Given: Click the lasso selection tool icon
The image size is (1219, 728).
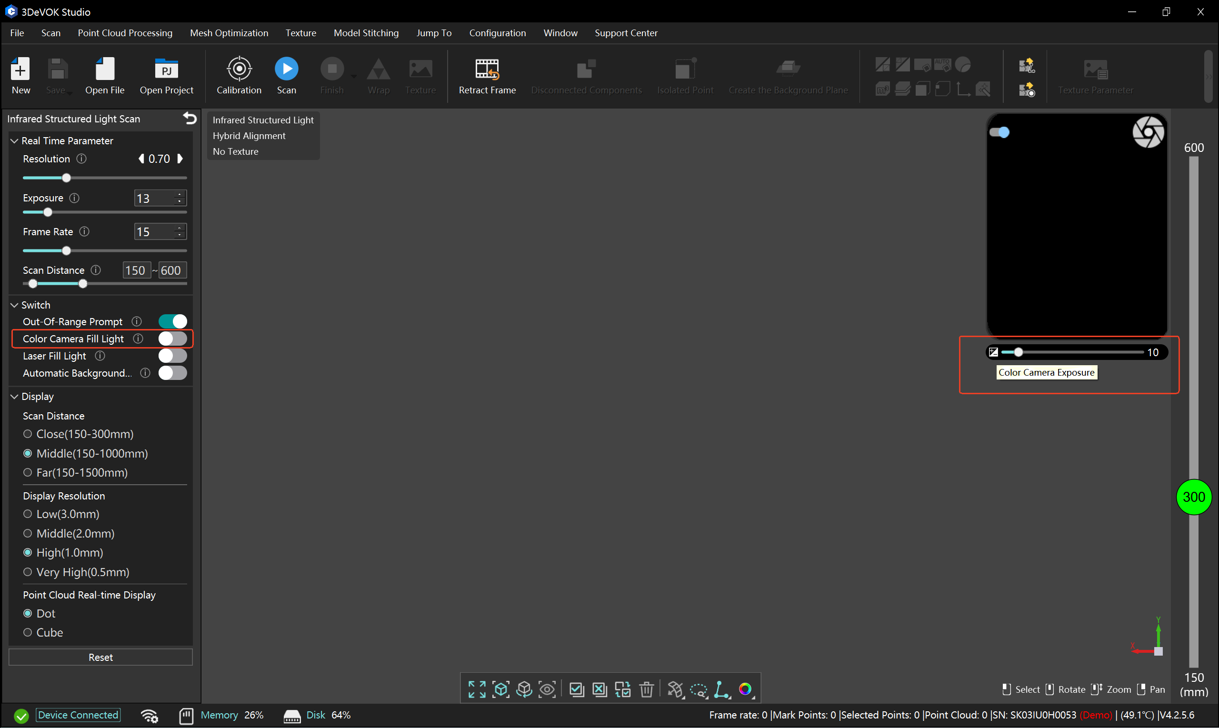Looking at the screenshot, I should point(699,690).
